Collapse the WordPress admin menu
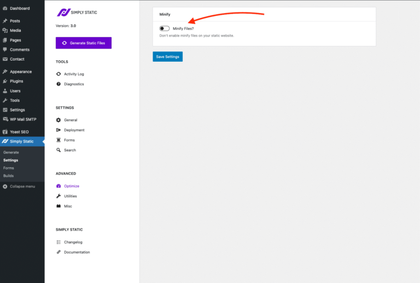This screenshot has height=283, width=420. [22, 186]
